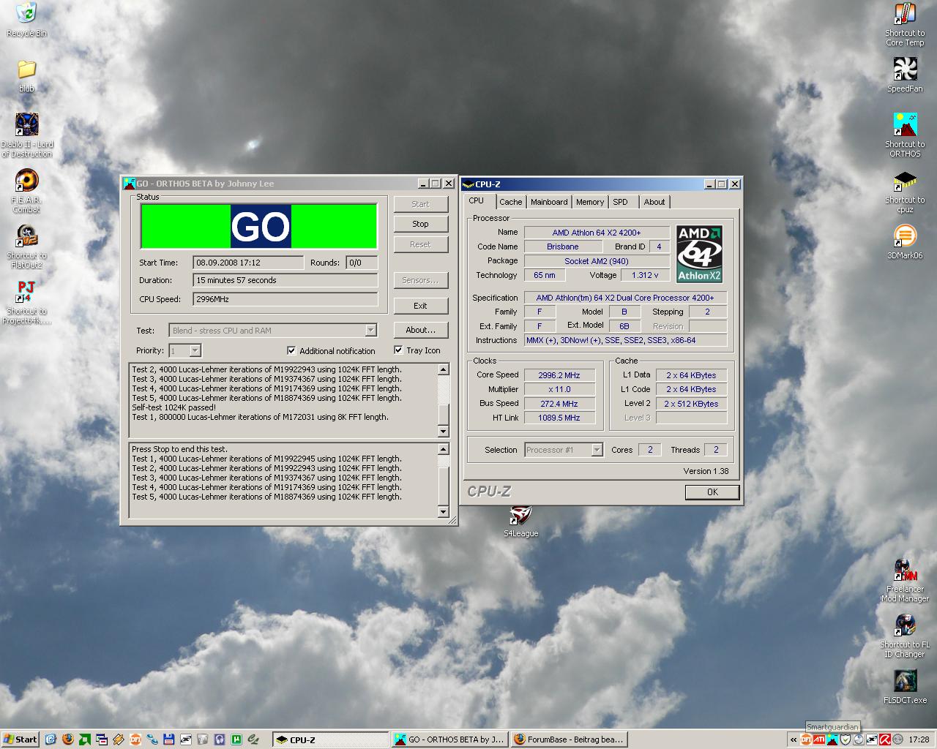Switch to the About tab in CPU-Z
This screenshot has height=749, width=937.
(x=654, y=202)
